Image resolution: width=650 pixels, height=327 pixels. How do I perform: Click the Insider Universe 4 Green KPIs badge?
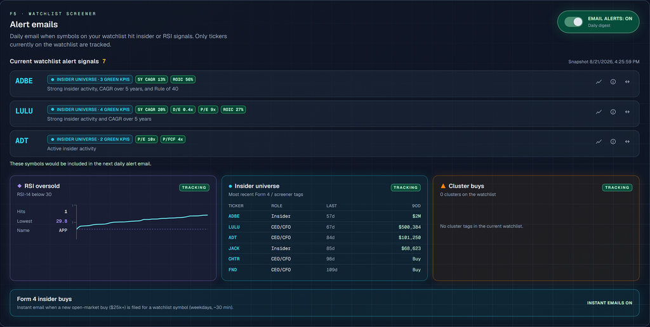[x=90, y=110]
